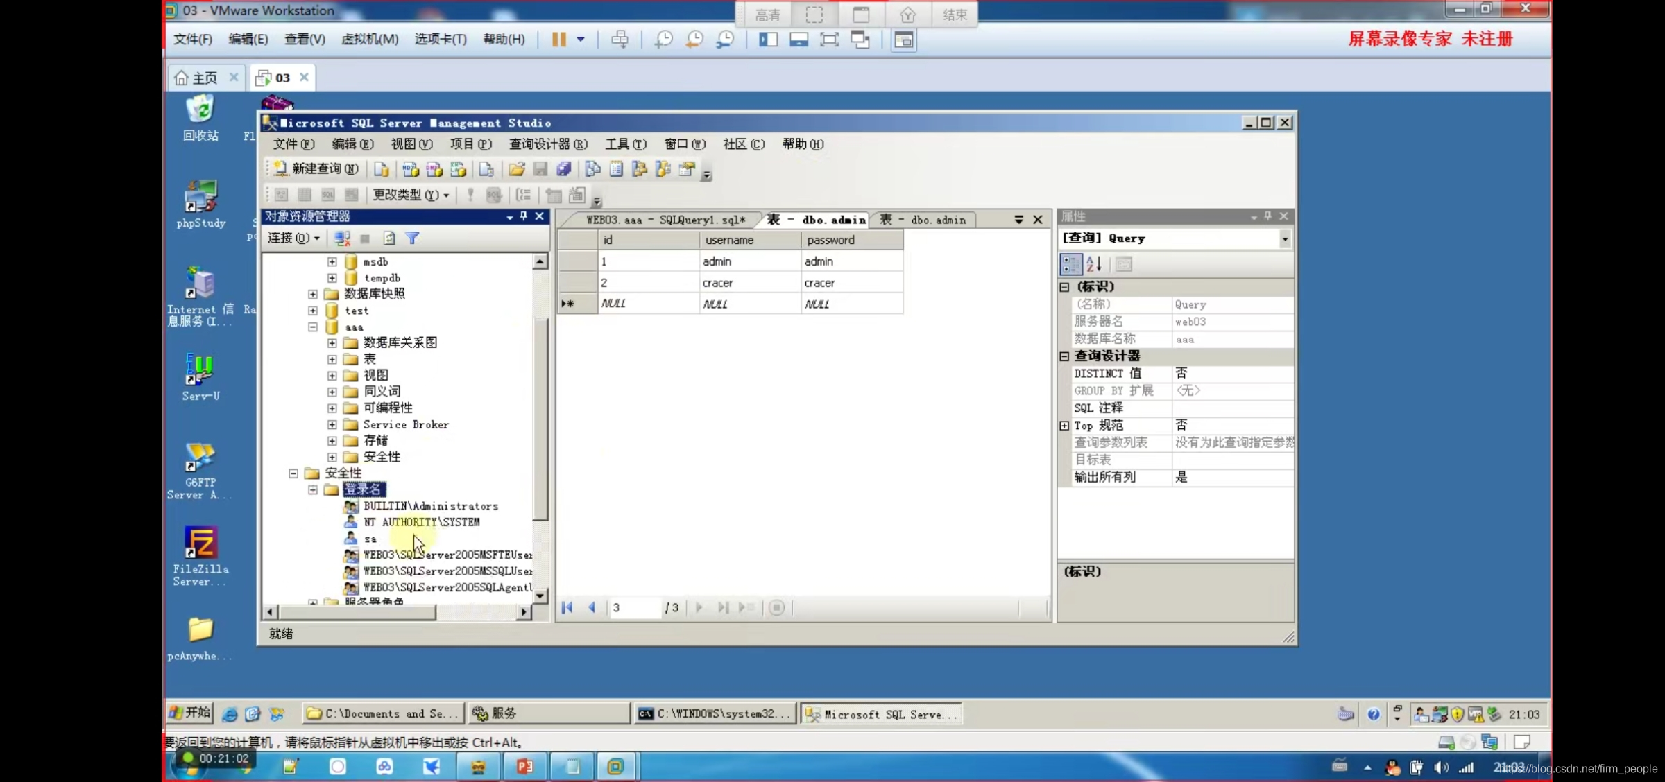Collapse the aaa database node
Screen dimensions: 1665x782
pos(313,327)
